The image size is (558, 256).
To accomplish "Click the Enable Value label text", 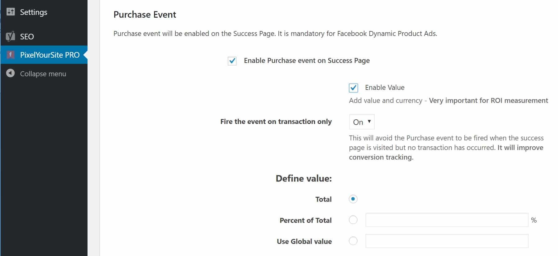I will click(385, 88).
